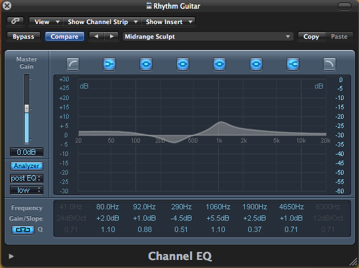Open the Midrange Sculpt preset dropdown

click(208, 37)
